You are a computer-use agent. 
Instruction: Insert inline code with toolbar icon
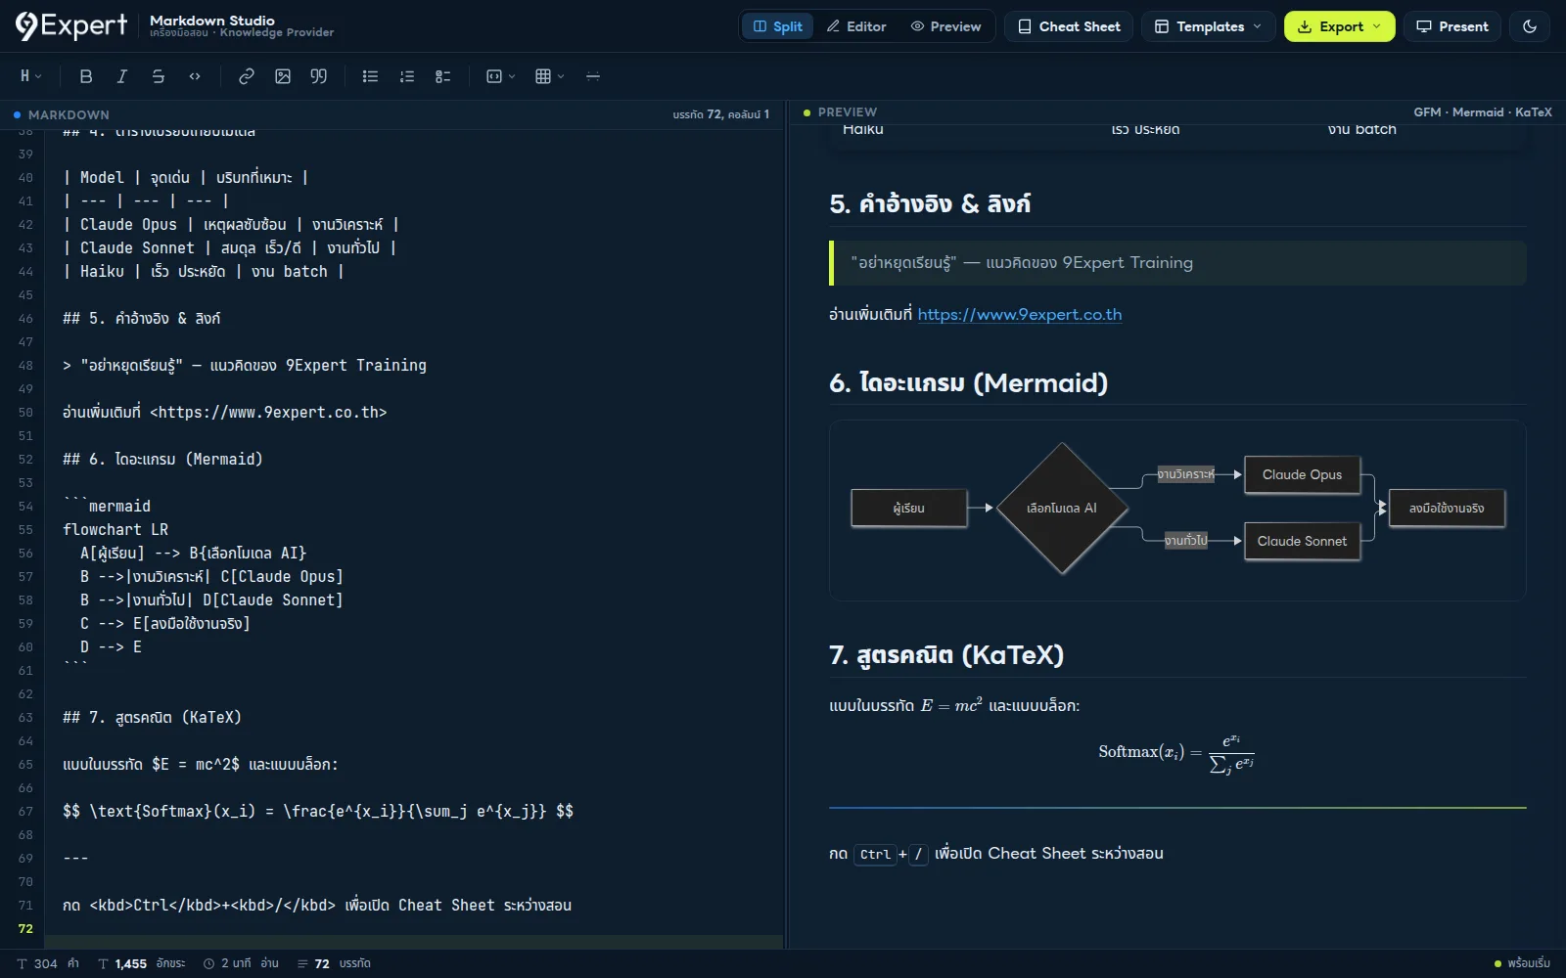coord(195,76)
